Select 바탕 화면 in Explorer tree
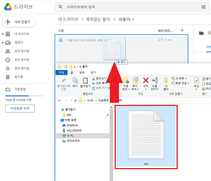 (x=71, y=120)
